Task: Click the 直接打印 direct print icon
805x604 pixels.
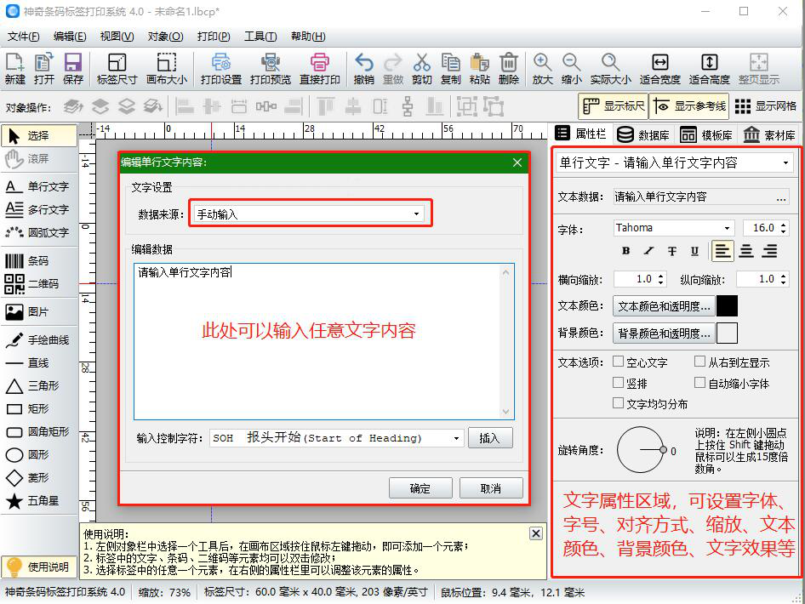Action: [x=320, y=68]
